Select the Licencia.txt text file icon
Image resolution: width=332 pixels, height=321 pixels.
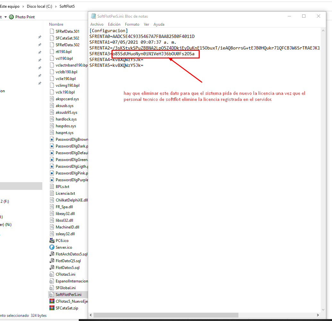click(x=52, y=193)
